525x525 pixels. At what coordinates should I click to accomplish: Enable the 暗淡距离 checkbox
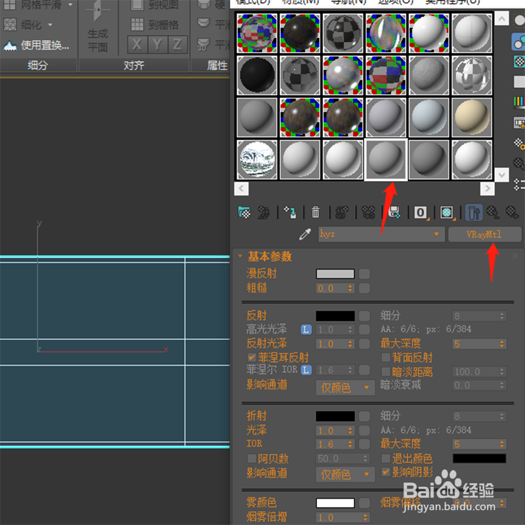point(386,371)
